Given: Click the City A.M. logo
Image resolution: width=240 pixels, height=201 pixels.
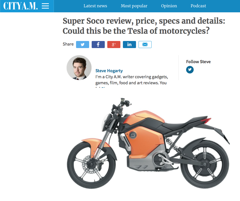Looking at the screenshot, I should point(20,6).
